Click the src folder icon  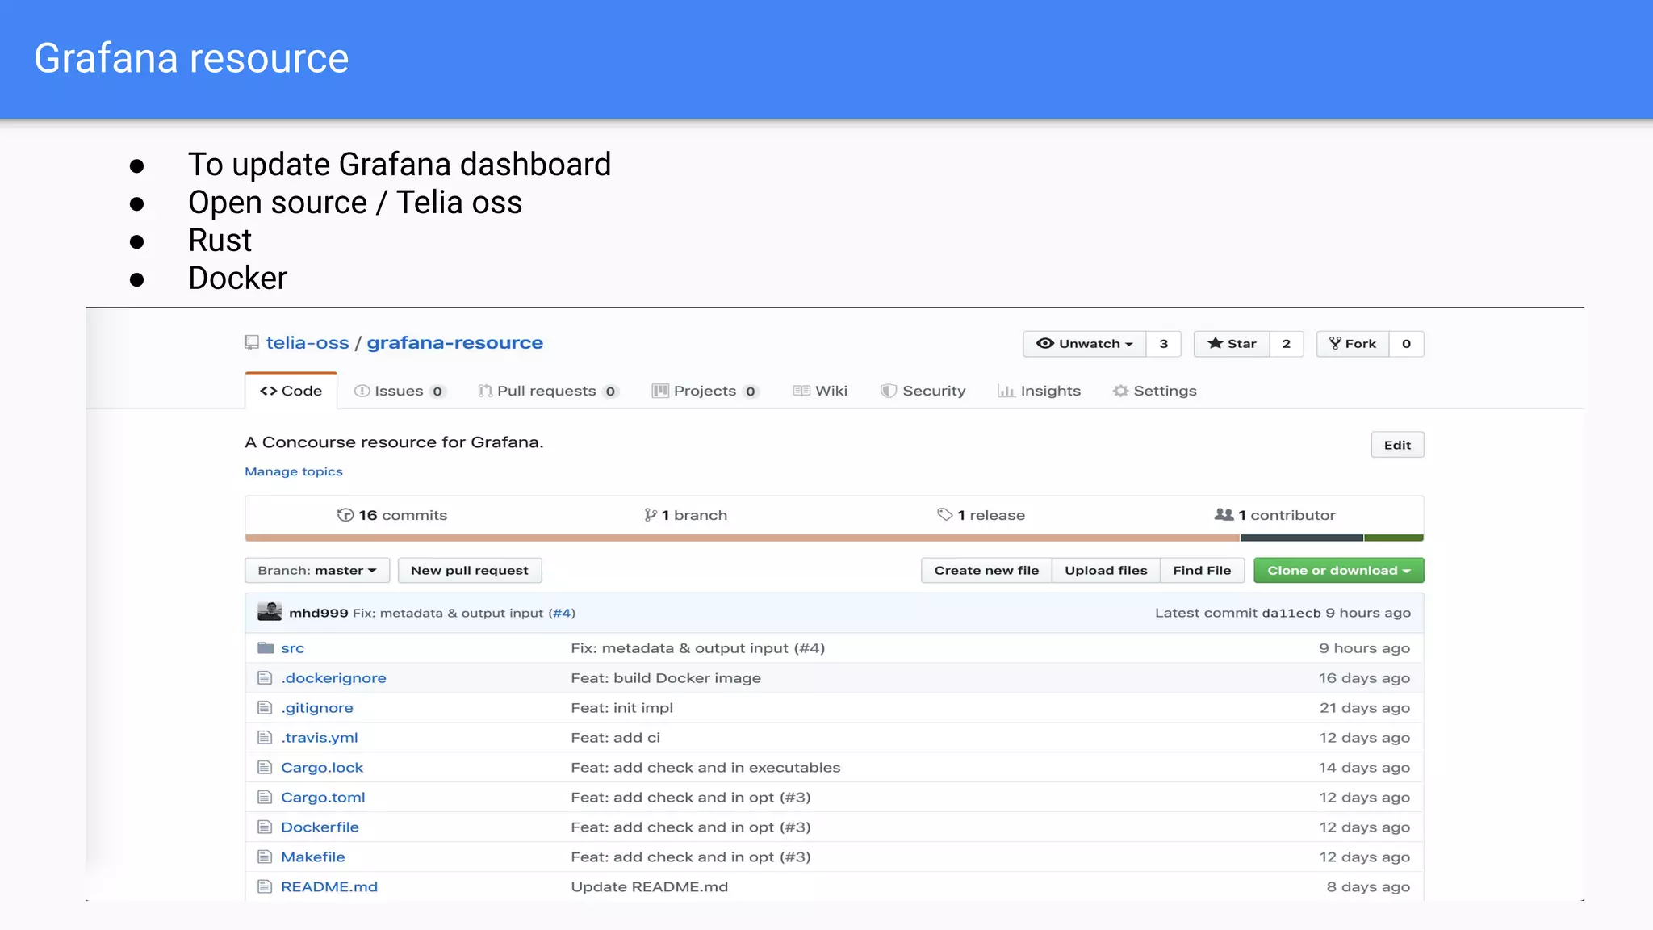coord(266,648)
